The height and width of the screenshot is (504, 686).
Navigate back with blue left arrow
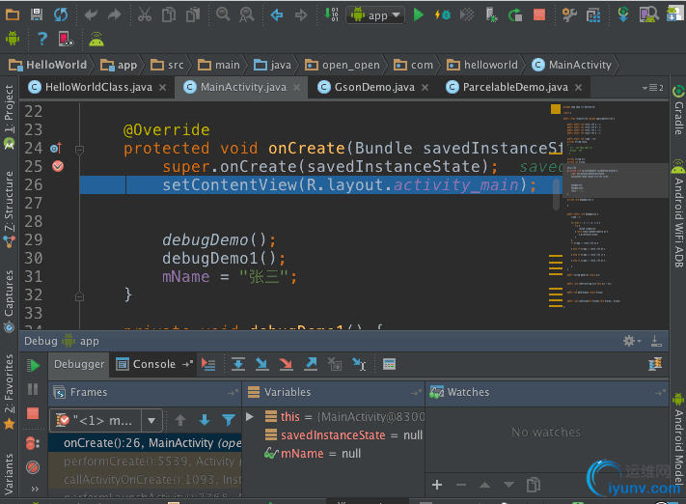[277, 14]
